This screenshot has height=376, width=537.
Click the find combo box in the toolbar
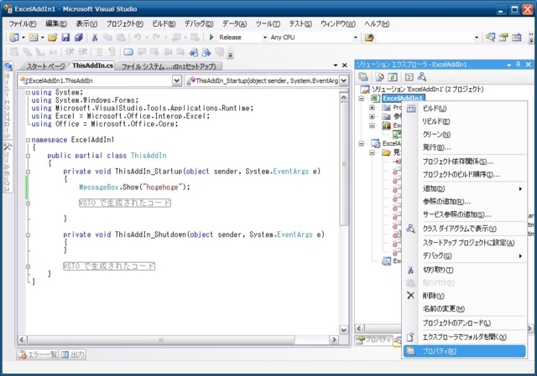[428, 37]
